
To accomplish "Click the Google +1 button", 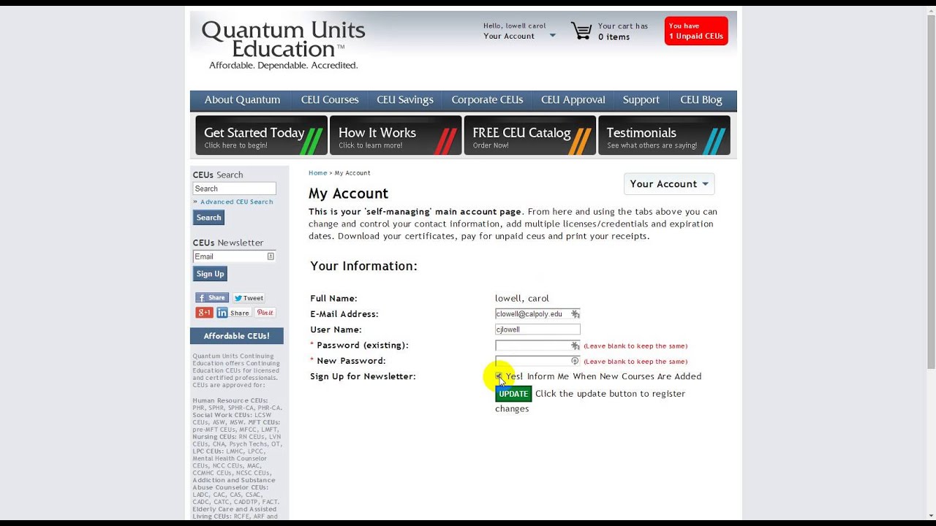I will pyautogui.click(x=204, y=313).
